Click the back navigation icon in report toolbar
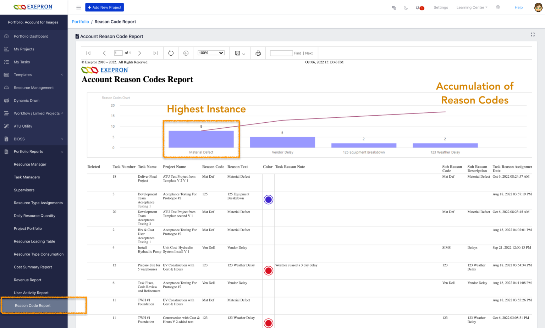Screen dimensions: 545x328 [x=186, y=53]
